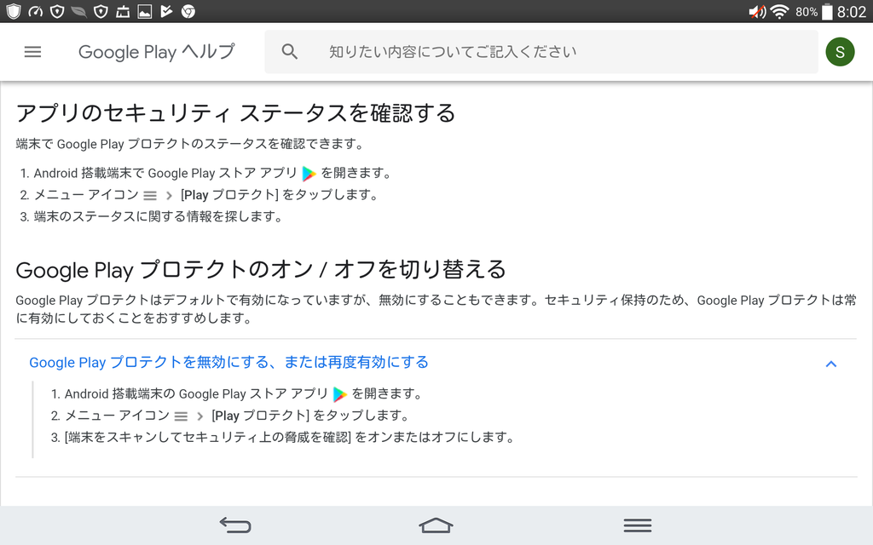The image size is (873, 545).
Task: Tap the Android home navigation button
Action: click(x=436, y=525)
